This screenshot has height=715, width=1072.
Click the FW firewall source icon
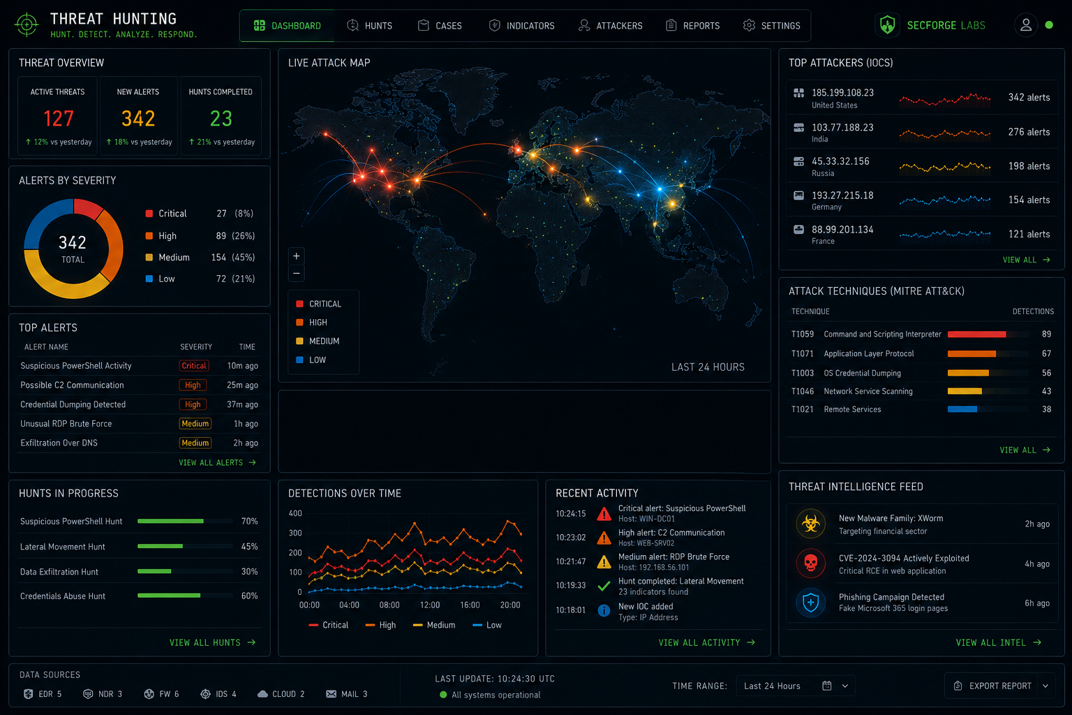[149, 694]
